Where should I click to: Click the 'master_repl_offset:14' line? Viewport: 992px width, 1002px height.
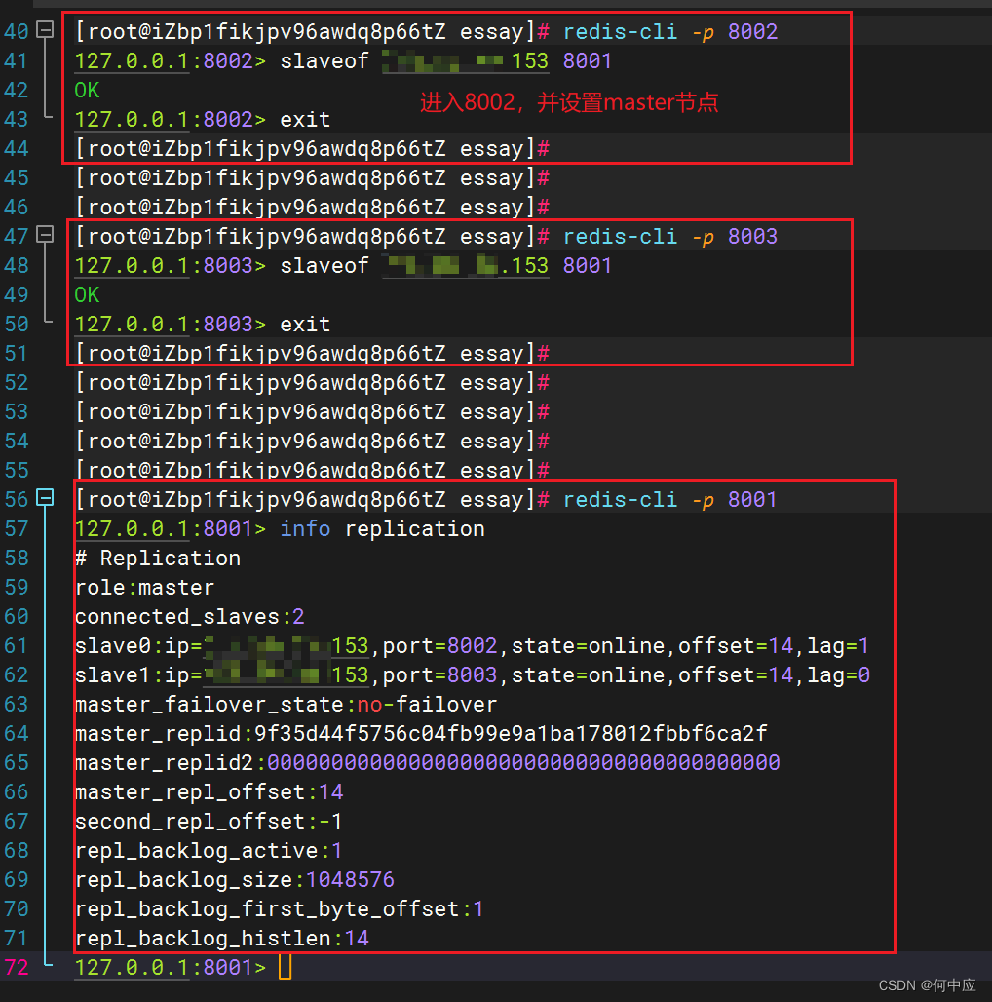(x=209, y=791)
